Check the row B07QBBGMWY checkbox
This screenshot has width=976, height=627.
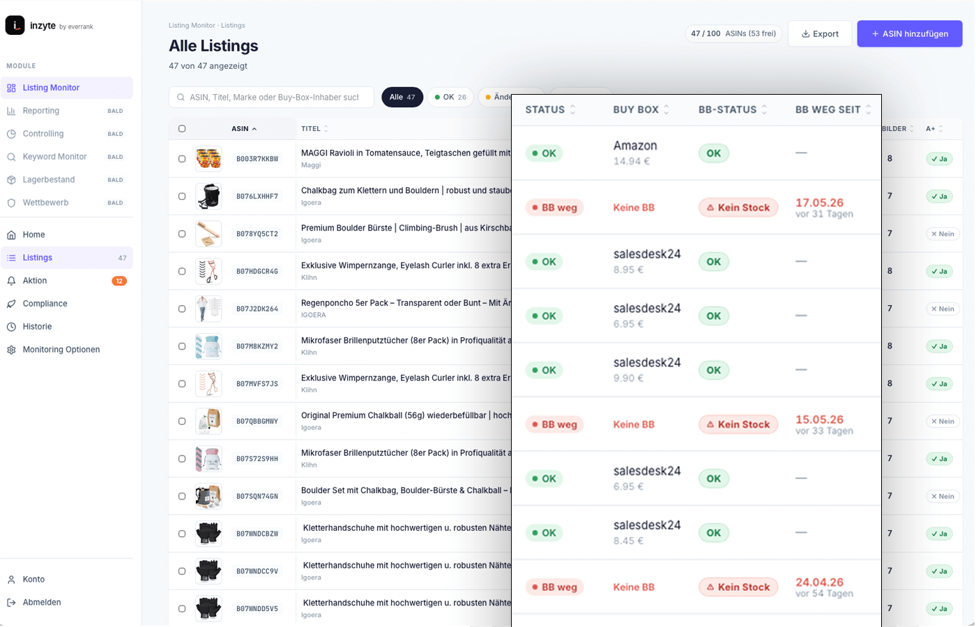click(182, 421)
